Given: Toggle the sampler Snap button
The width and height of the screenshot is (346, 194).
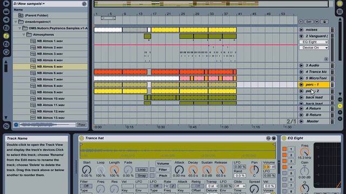Looking at the screenshot, I should pyautogui.click(x=142, y=176).
